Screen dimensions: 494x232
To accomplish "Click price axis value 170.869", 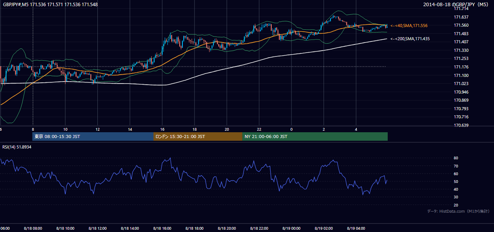I will (461, 100).
